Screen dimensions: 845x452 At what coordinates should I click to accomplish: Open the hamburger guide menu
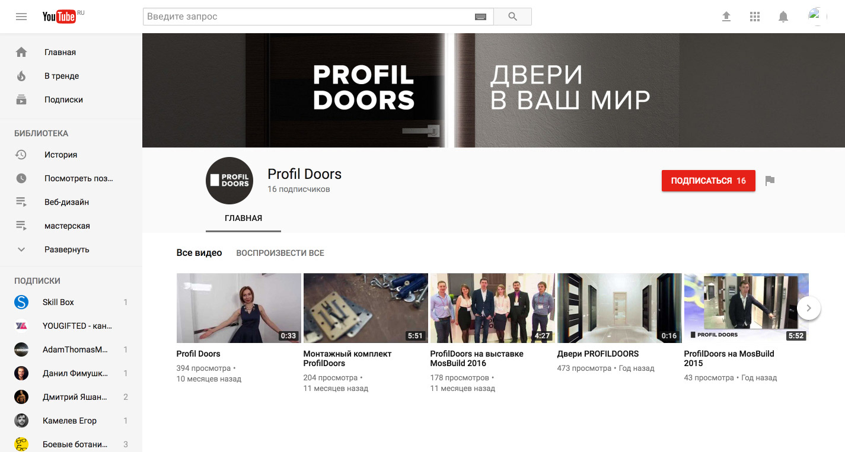click(x=21, y=17)
